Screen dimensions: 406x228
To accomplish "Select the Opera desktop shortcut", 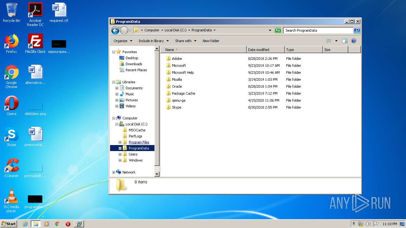I will point(11,106).
